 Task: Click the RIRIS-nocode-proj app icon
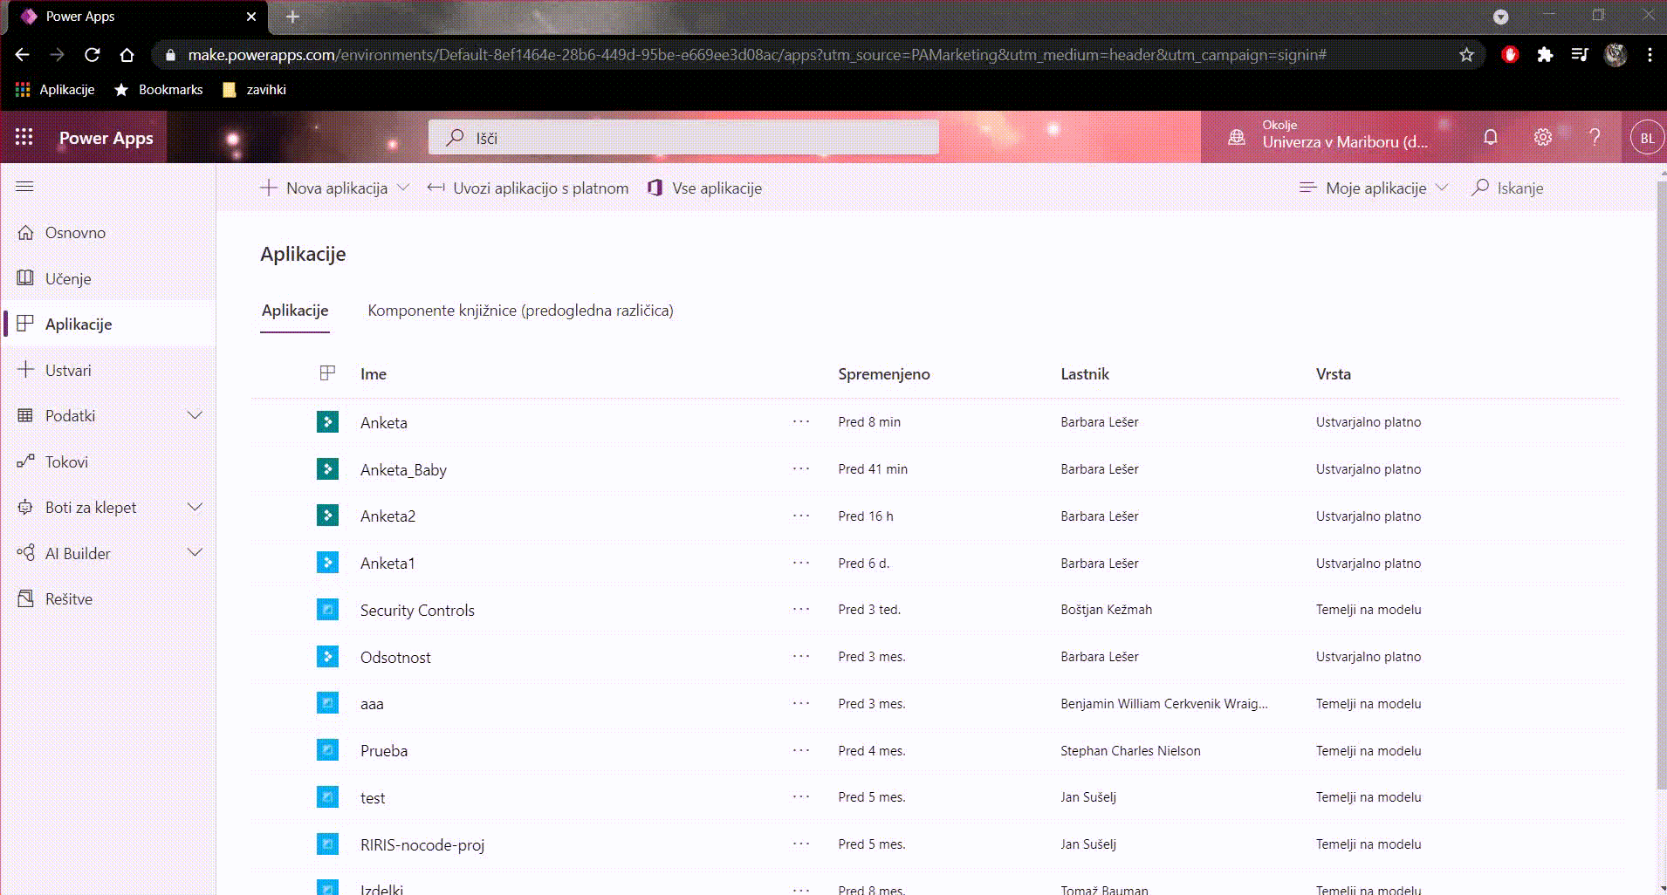pyautogui.click(x=327, y=844)
